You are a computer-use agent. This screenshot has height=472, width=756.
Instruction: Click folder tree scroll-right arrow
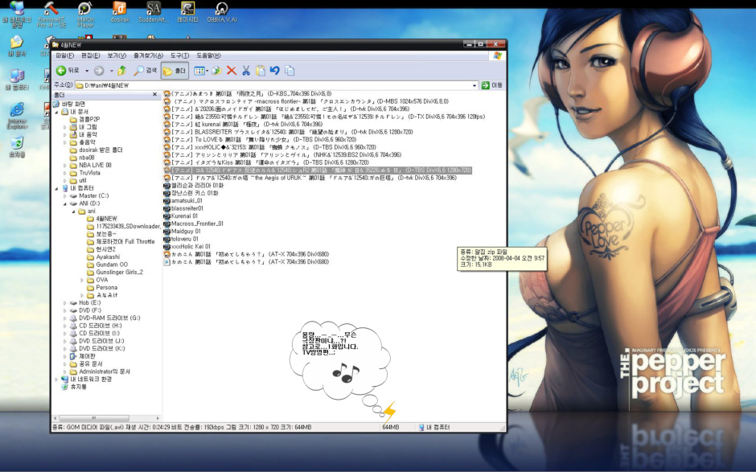158,418
